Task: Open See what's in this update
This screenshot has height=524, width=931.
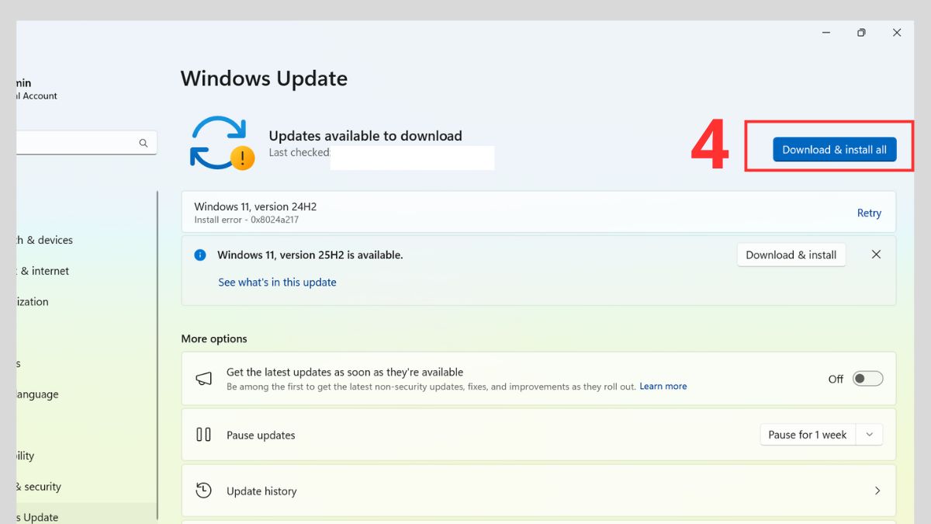Action: coord(277,282)
